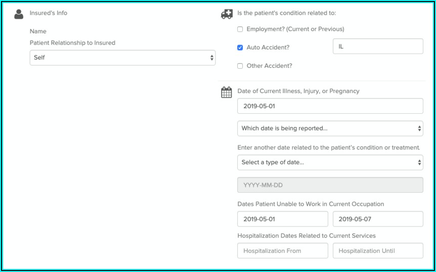Enable the Employment (Current or Previous) checkbox
This screenshot has width=436, height=272.
coord(240,29)
